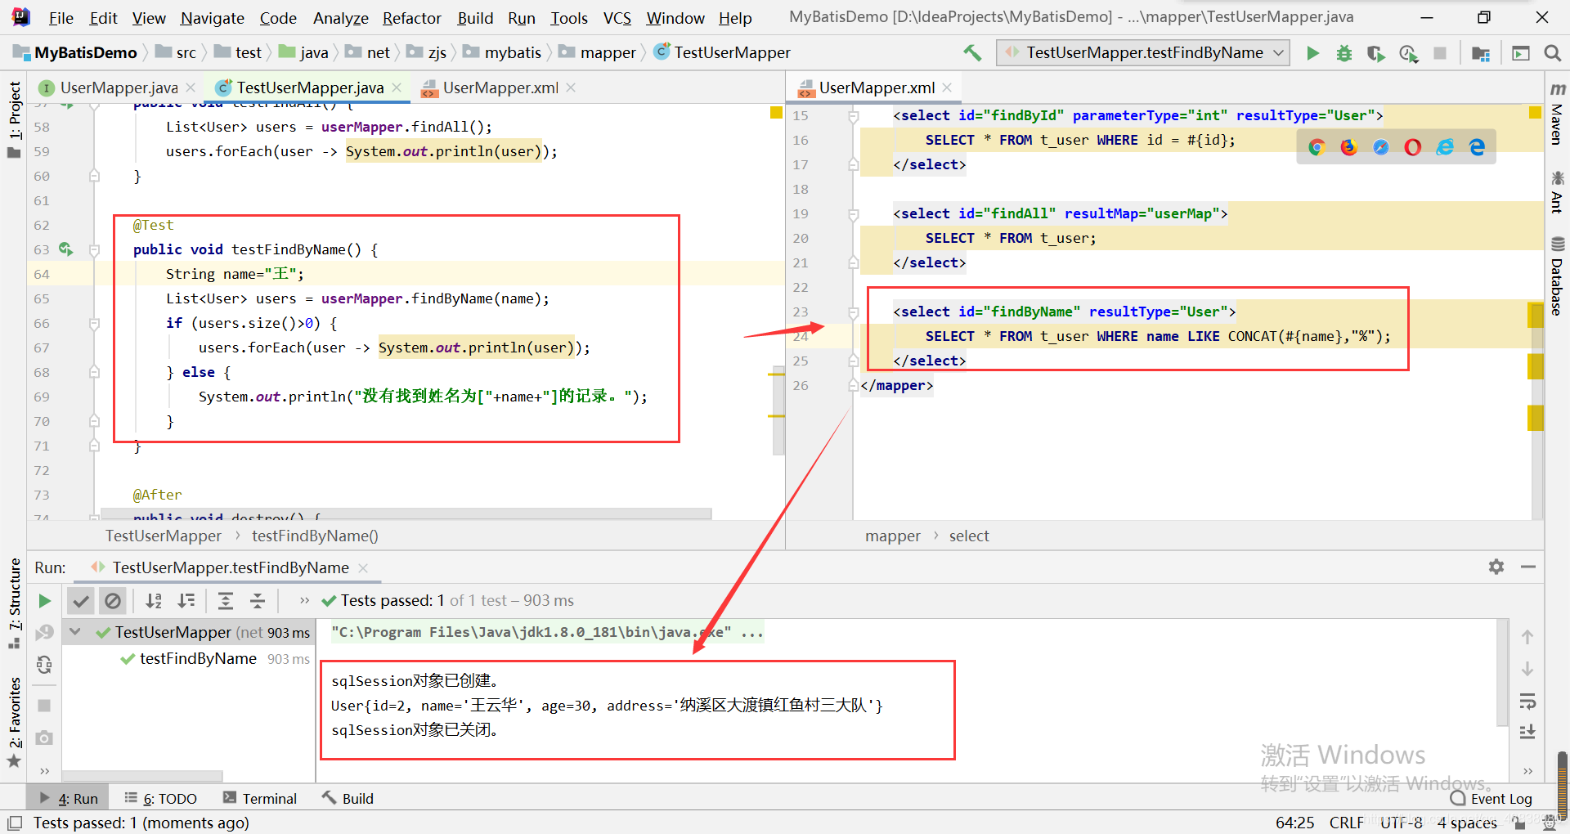Open the Database side panel
1570x834 pixels.
[x=1557, y=276]
